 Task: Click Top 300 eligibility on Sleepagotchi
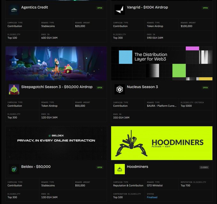click(12, 117)
